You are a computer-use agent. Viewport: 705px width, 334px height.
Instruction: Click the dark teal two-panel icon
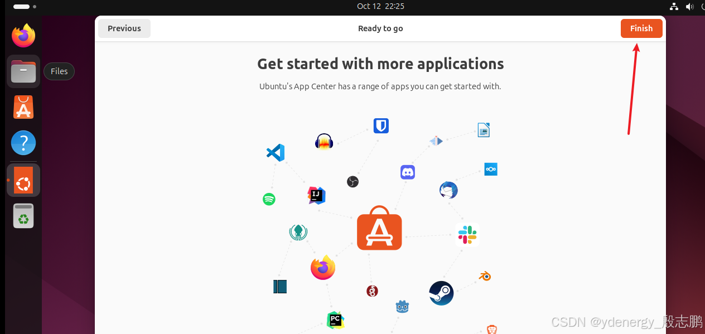(280, 287)
